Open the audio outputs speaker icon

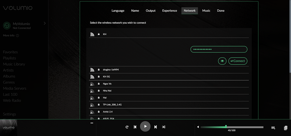[x=286, y=128]
